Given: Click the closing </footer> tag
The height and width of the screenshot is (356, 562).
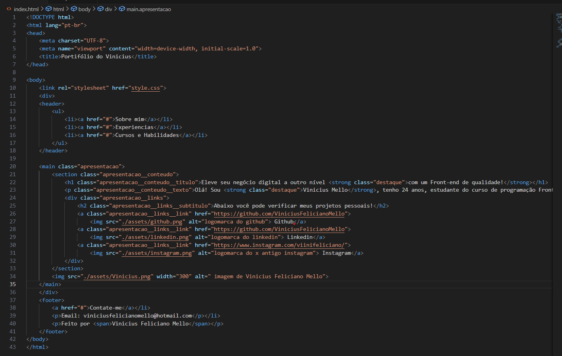Looking at the screenshot, I should click(53, 332).
